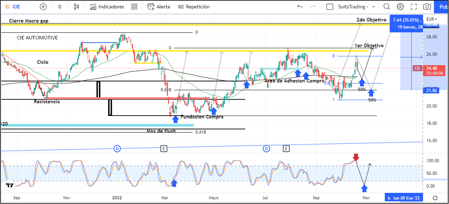This screenshot has width=449, height=204.
Task: Create a new Alerta
Action: click(x=159, y=7)
